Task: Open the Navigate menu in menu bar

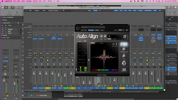Action: [x=29, y=1]
